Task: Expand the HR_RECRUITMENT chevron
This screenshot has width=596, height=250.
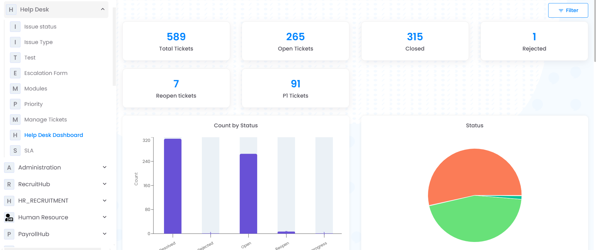Action: (105, 201)
